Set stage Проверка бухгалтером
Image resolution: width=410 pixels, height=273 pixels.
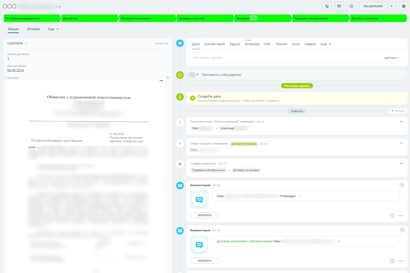coord(147,18)
